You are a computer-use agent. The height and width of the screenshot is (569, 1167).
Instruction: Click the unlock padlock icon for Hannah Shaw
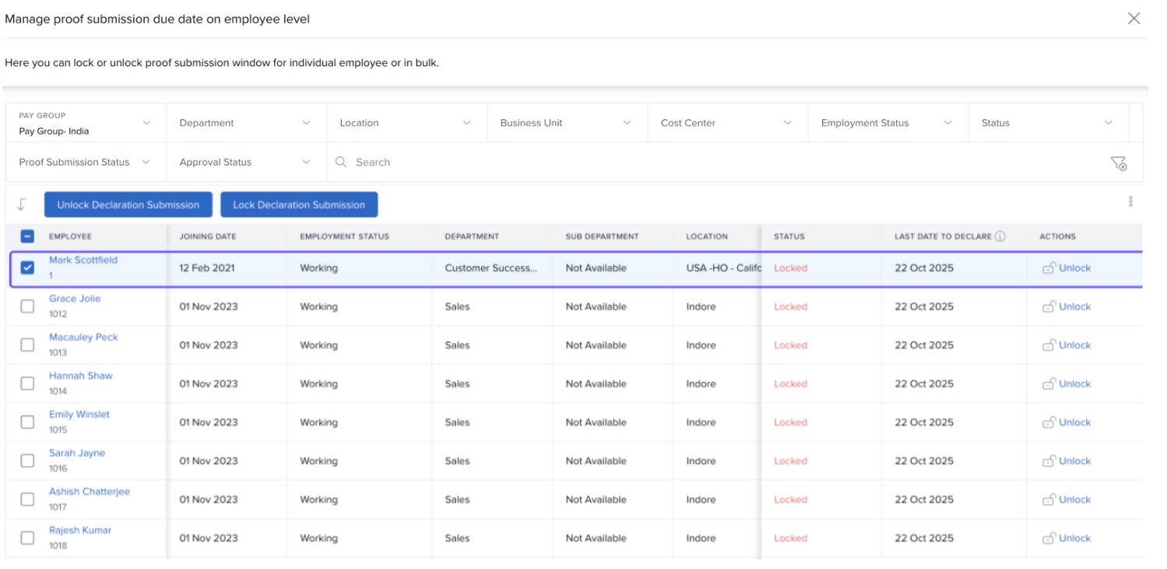[1049, 384]
